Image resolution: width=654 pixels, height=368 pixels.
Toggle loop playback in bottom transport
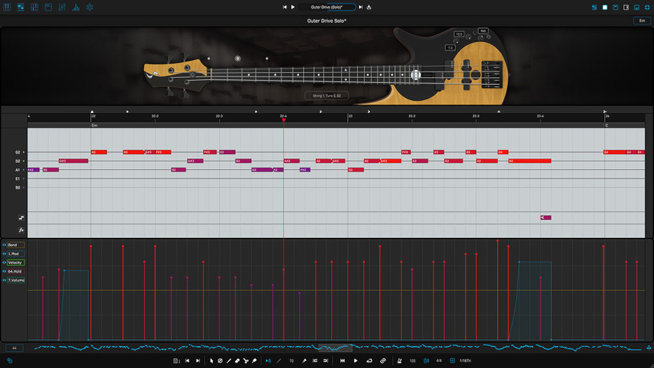tap(370, 361)
